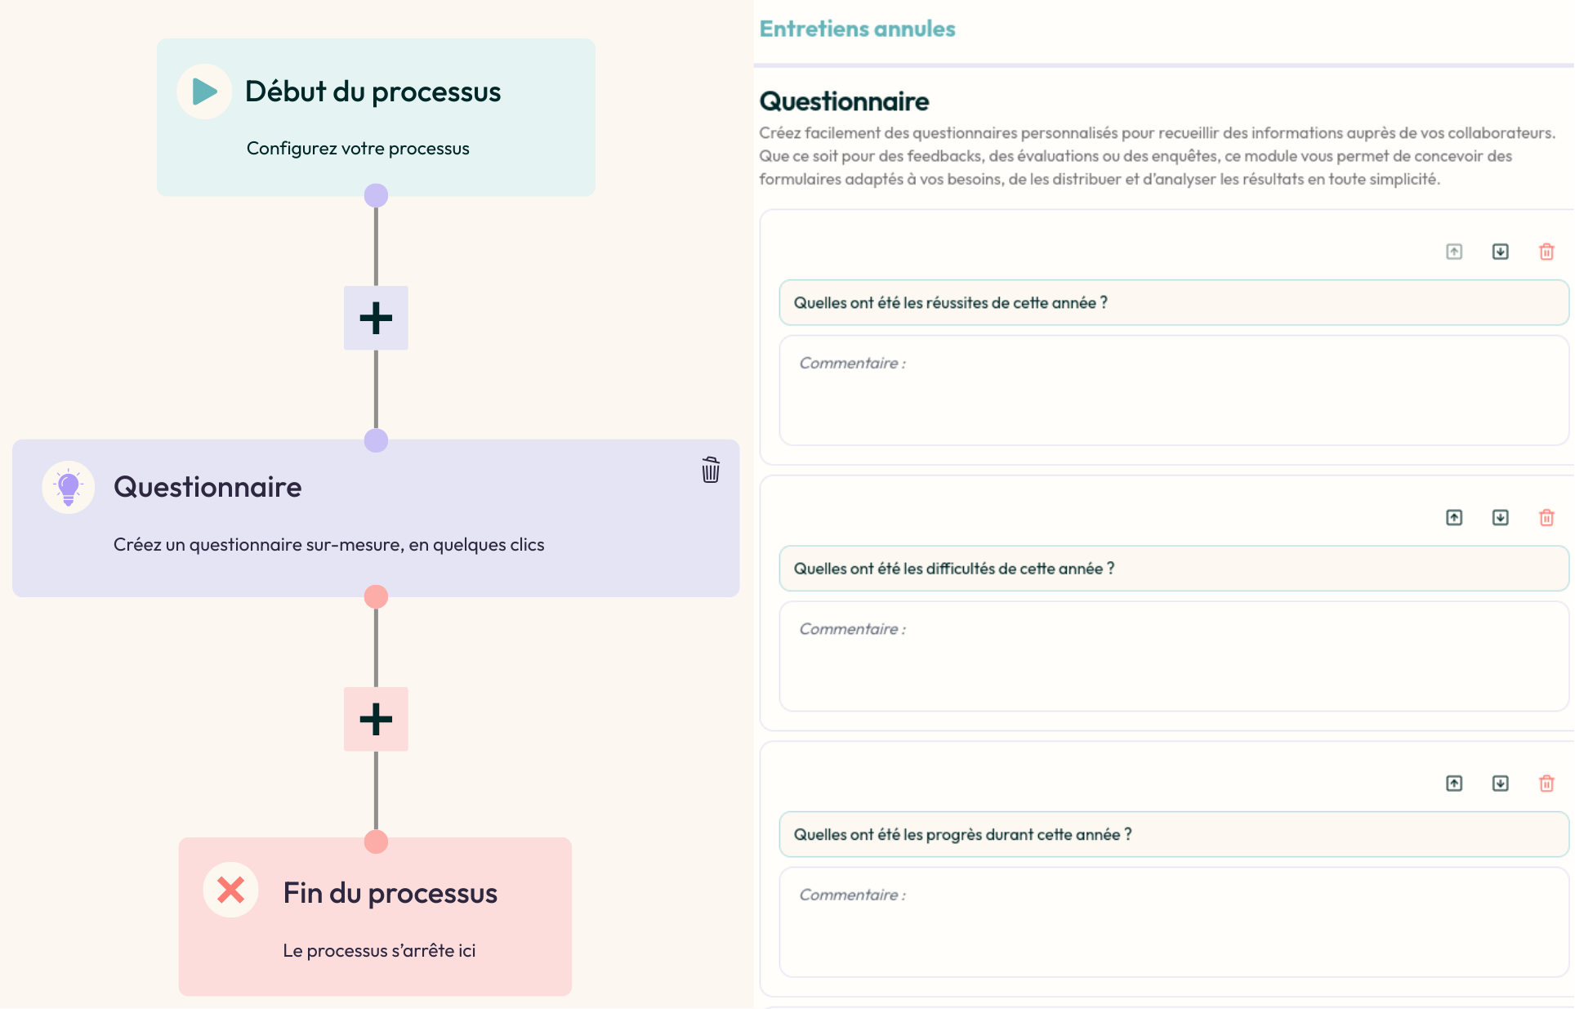Edit the question 'Quelles ont été les réussites'

point(1173,302)
